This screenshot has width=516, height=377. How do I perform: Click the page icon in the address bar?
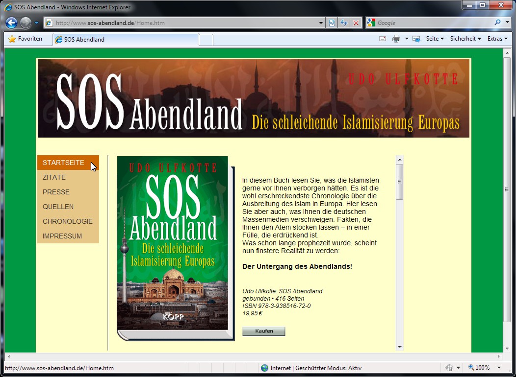tap(49, 23)
